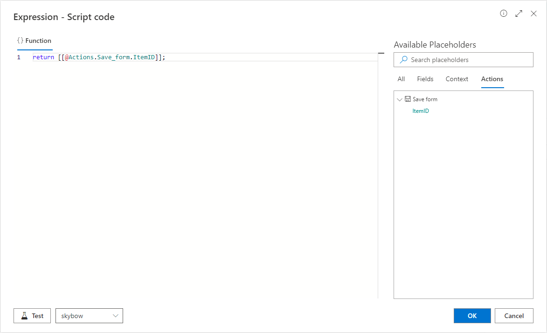The width and height of the screenshot is (547, 333).
Task: Click the info icon in dialog header
Action: click(x=503, y=14)
